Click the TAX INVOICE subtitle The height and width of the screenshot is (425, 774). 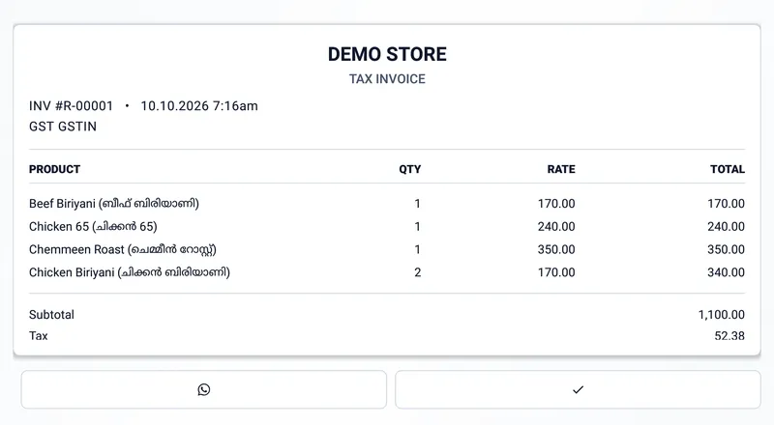(x=387, y=79)
